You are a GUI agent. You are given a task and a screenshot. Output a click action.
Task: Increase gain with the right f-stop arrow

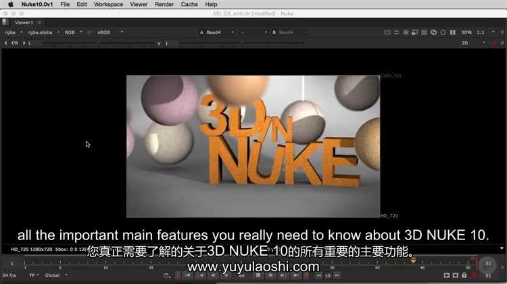[x=24, y=43]
